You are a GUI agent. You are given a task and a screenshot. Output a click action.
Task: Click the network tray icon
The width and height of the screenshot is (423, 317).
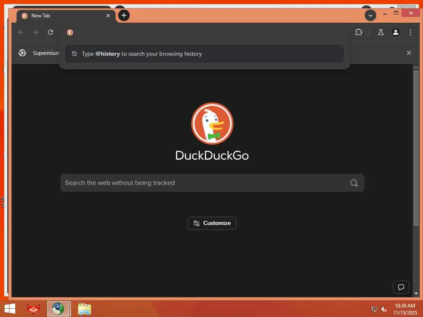click(374, 309)
